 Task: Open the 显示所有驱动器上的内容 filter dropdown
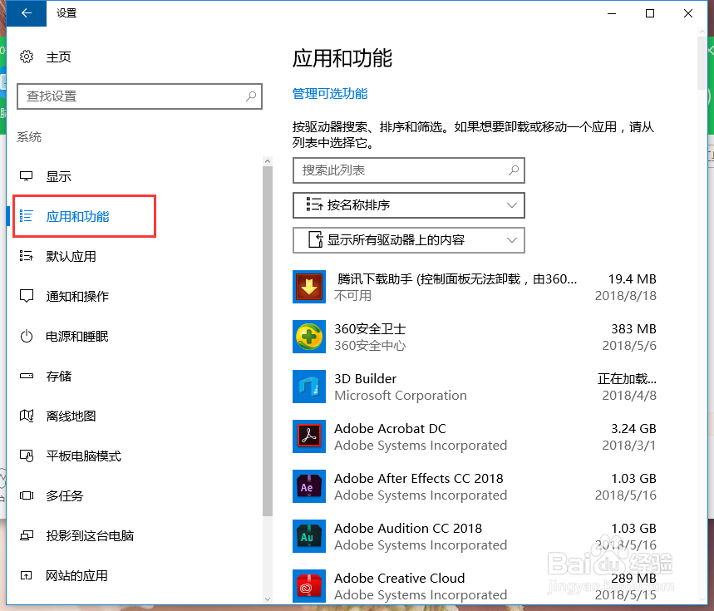[x=408, y=240]
